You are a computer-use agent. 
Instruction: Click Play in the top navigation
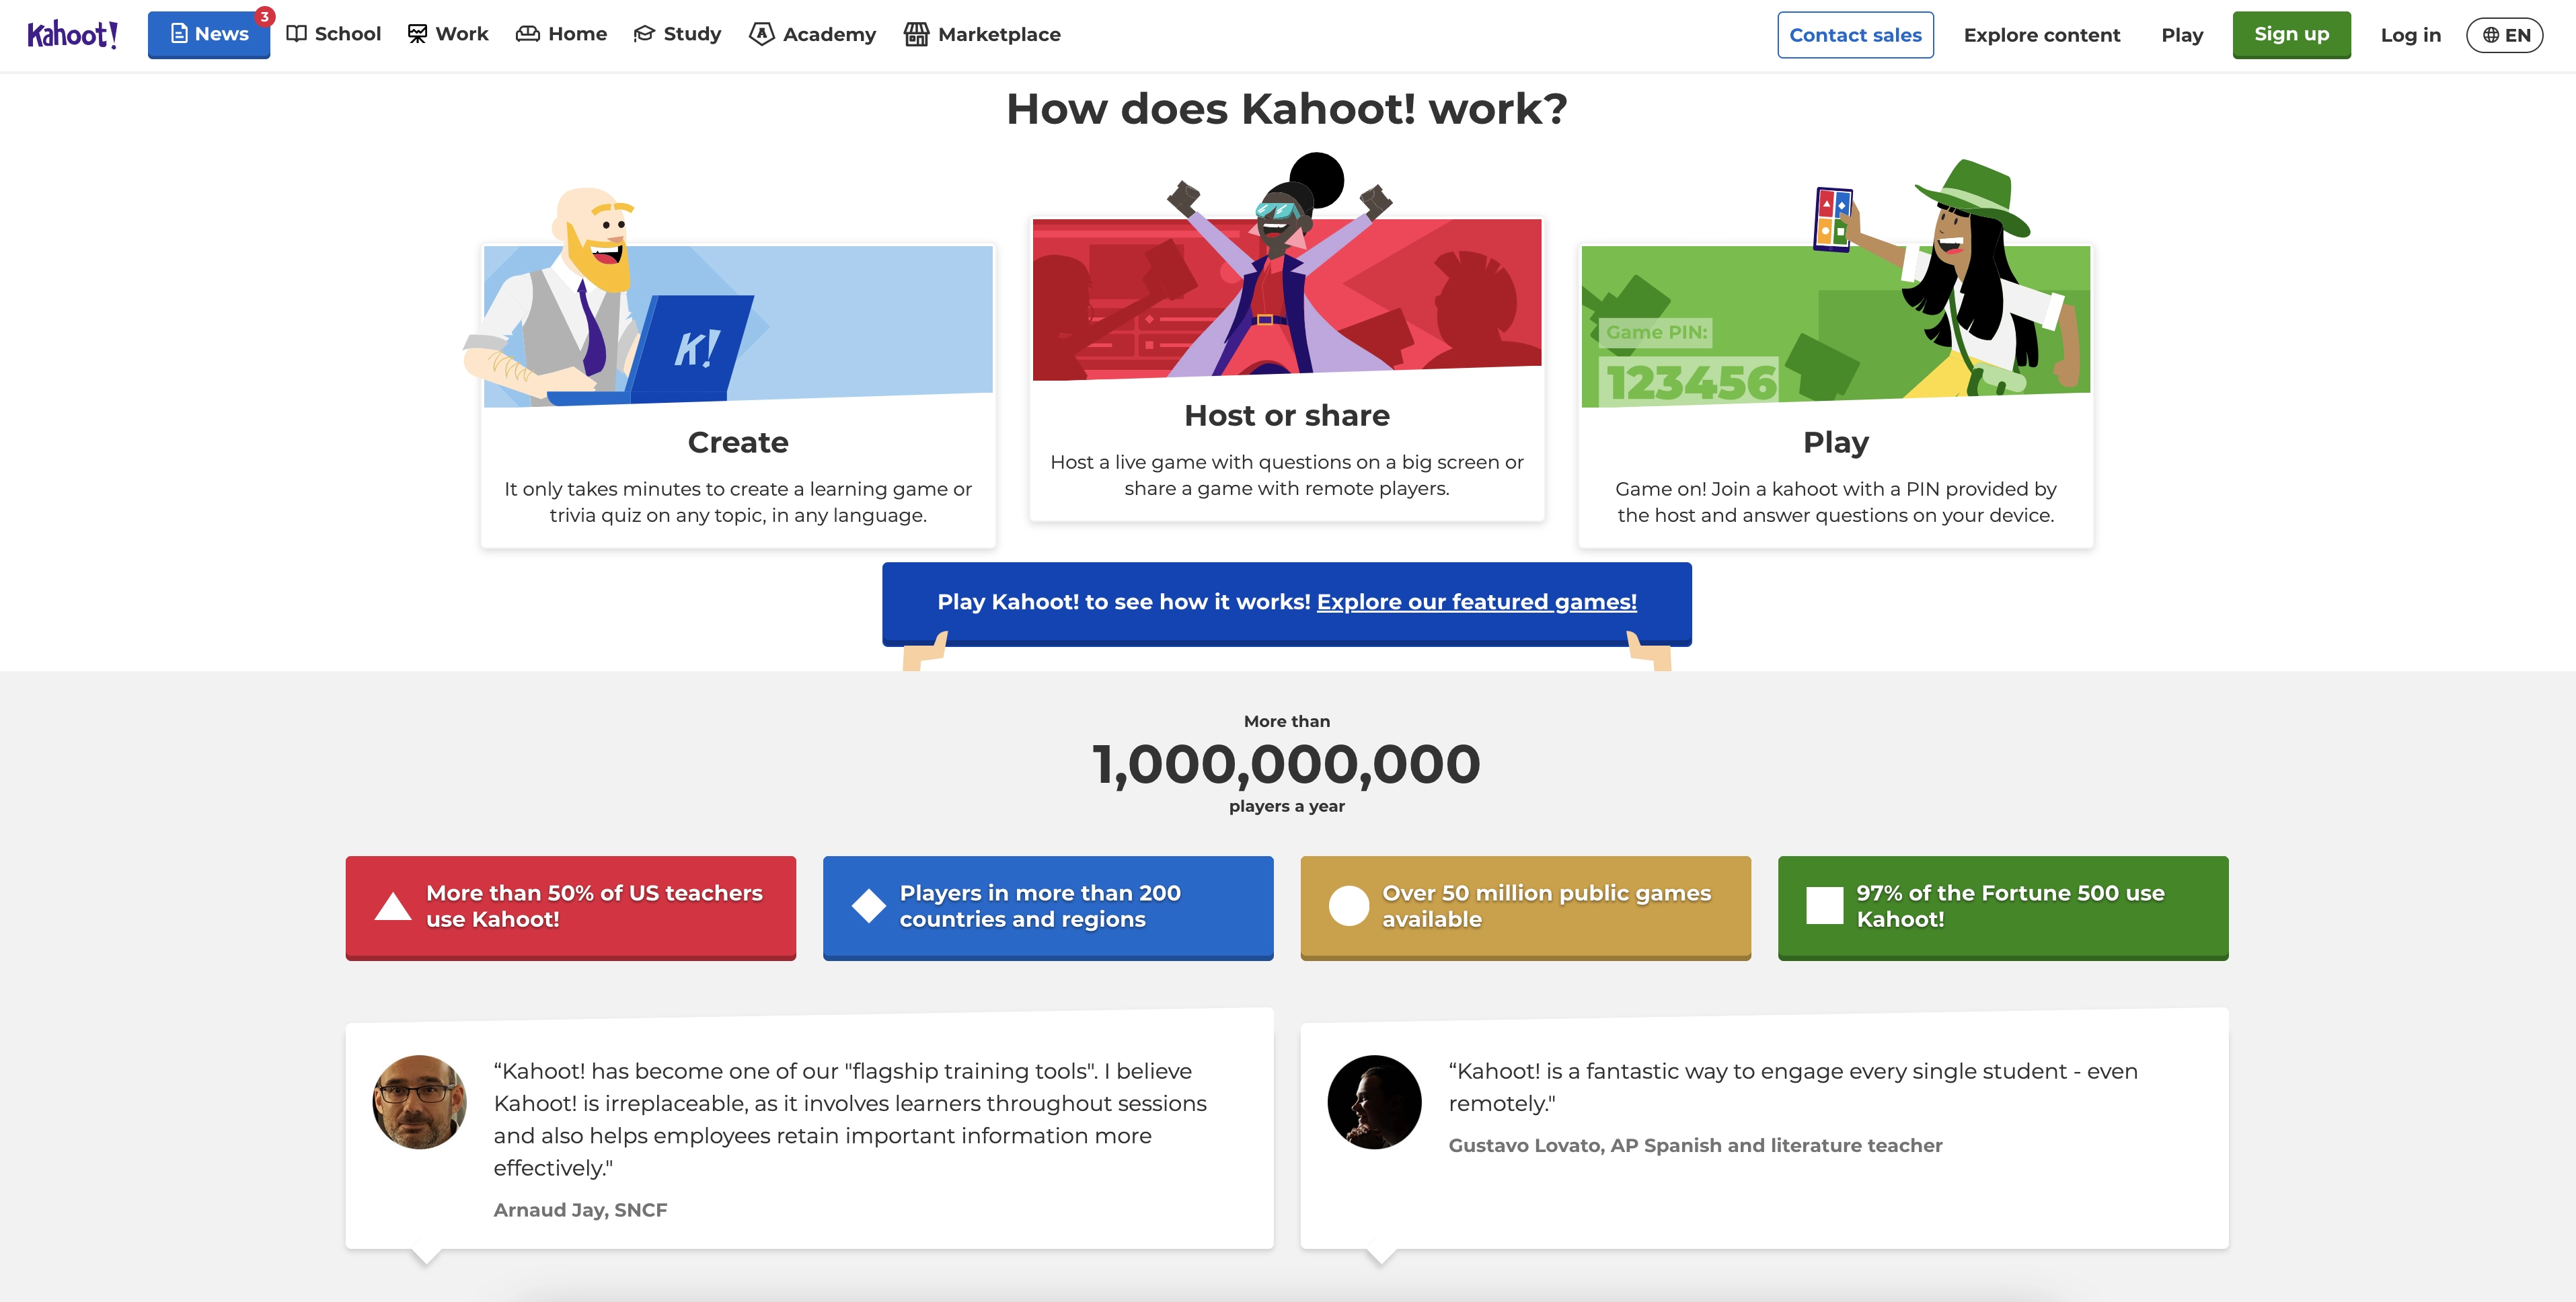(2182, 35)
